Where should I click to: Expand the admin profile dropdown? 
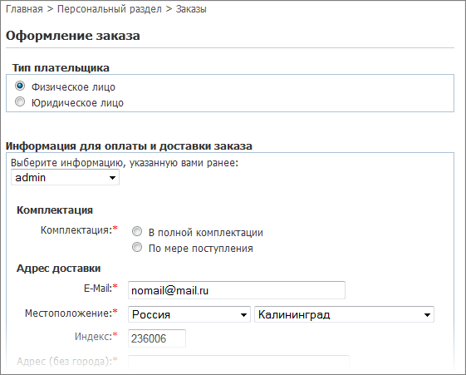pos(65,178)
